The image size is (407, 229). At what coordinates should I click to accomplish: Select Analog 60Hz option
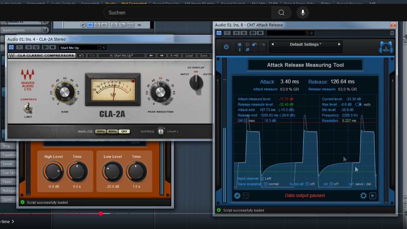[x=112, y=131]
